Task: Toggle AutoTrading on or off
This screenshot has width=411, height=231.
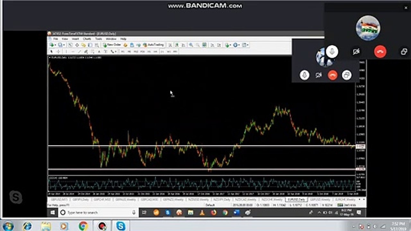Action: (x=153, y=45)
